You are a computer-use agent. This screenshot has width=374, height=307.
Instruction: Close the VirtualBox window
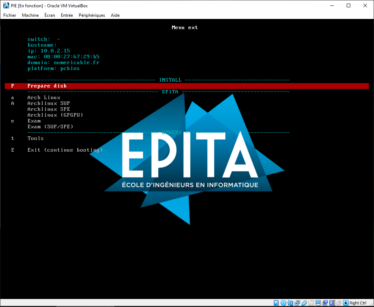point(365,5)
